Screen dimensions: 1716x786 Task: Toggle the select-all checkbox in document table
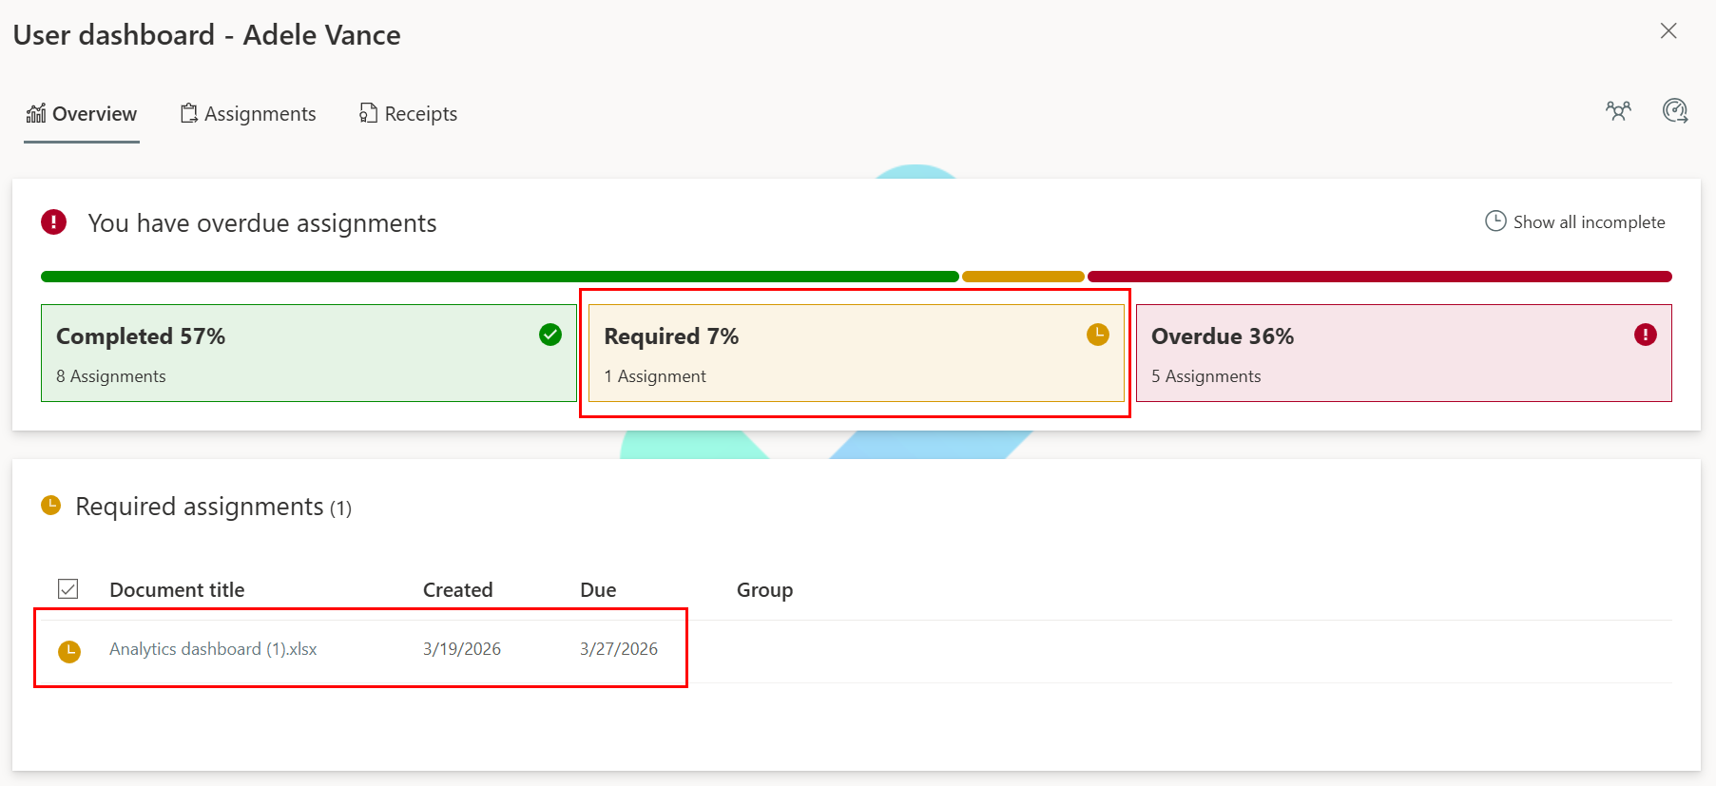click(67, 588)
